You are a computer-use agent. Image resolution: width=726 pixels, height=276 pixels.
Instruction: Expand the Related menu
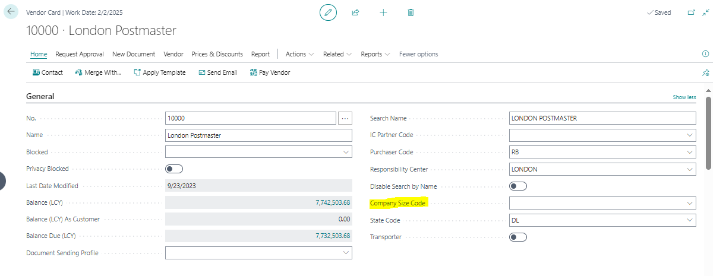click(x=337, y=54)
